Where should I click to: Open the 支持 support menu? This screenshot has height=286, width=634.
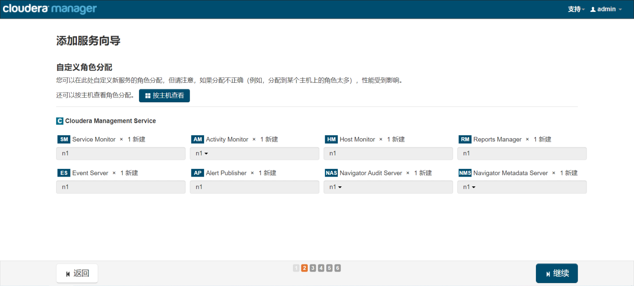coord(576,9)
